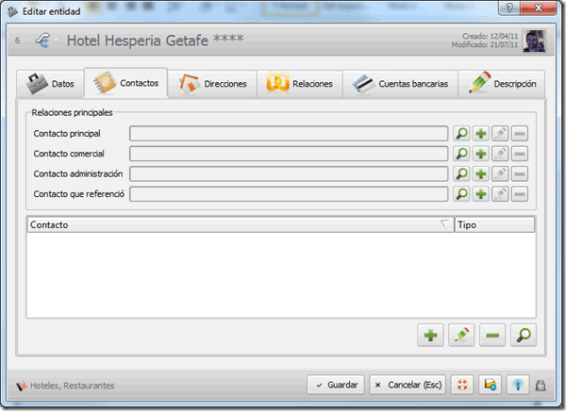Add a new Contacto que referenció
Image resolution: width=566 pixels, height=411 pixels.
481,194
